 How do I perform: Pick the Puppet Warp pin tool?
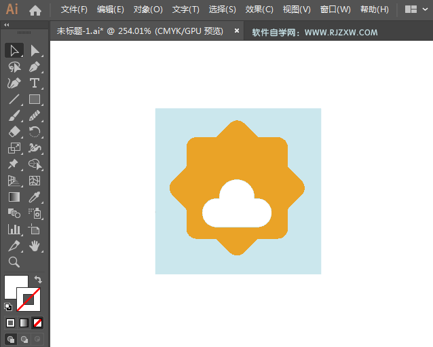14,164
